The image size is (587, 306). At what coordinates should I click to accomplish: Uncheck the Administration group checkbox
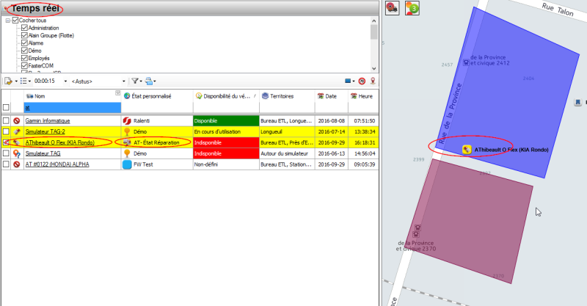(24, 28)
